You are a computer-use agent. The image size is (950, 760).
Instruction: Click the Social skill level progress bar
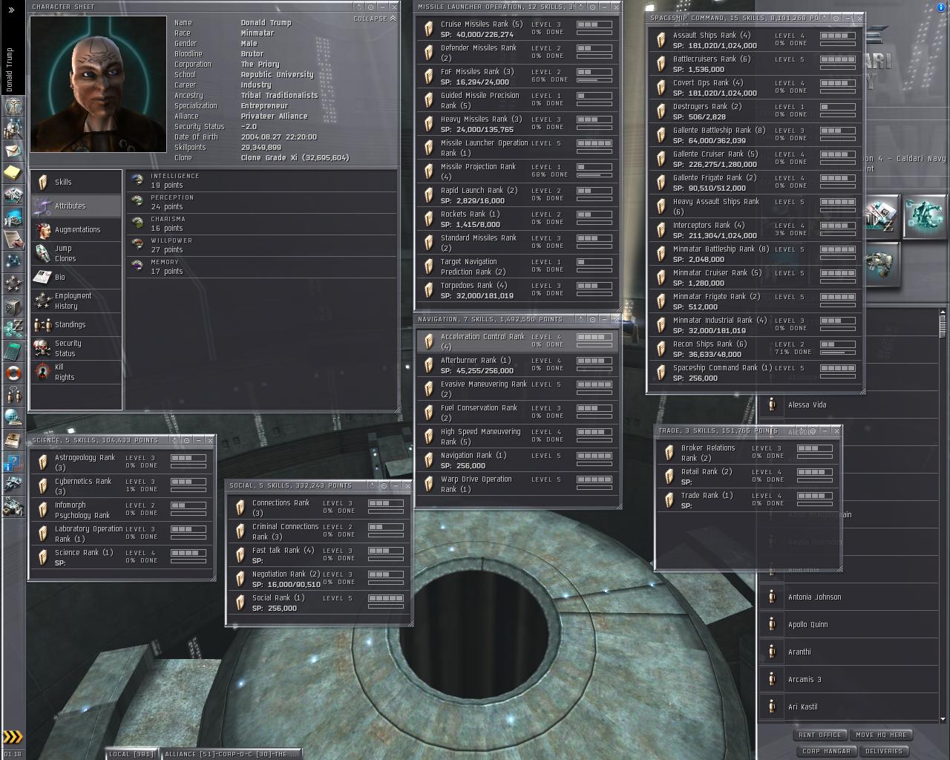[x=386, y=598]
